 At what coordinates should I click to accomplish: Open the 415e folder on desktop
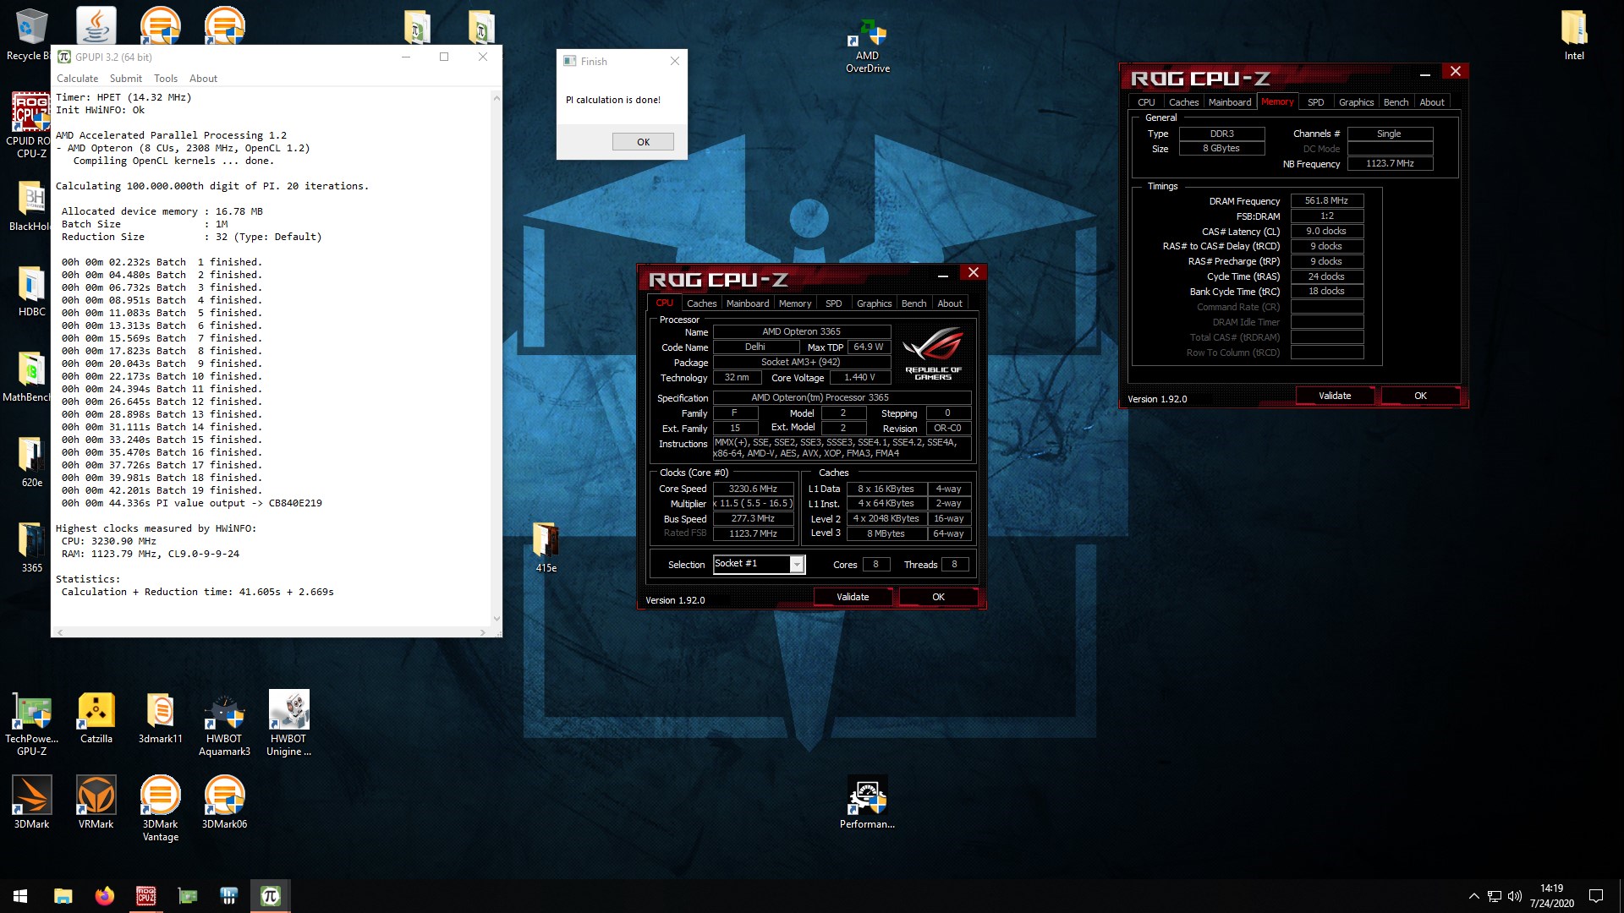[546, 547]
